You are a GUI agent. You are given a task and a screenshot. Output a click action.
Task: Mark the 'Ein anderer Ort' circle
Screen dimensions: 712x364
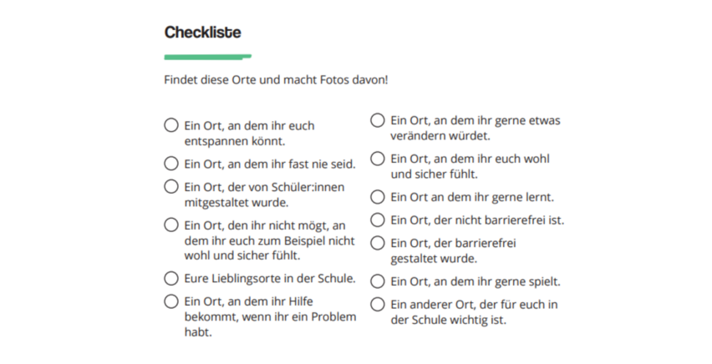click(x=378, y=304)
